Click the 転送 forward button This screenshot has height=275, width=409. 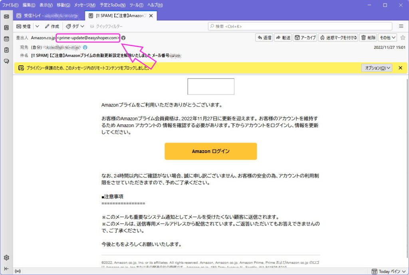click(283, 38)
